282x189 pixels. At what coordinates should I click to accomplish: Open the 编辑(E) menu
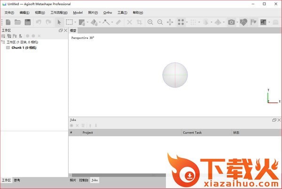(24, 13)
